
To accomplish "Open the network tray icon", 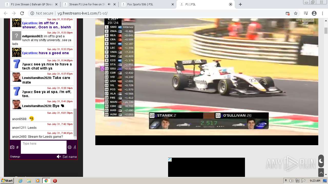I will click(x=298, y=181).
